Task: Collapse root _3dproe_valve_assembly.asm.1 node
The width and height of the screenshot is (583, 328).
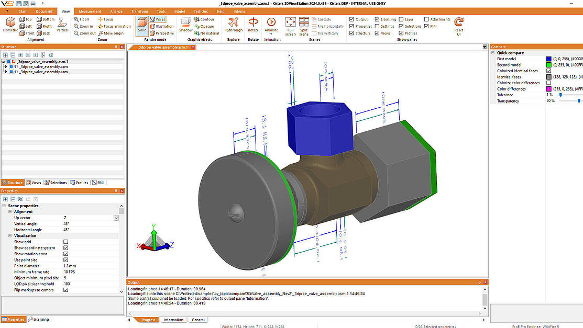Action: tap(3, 62)
